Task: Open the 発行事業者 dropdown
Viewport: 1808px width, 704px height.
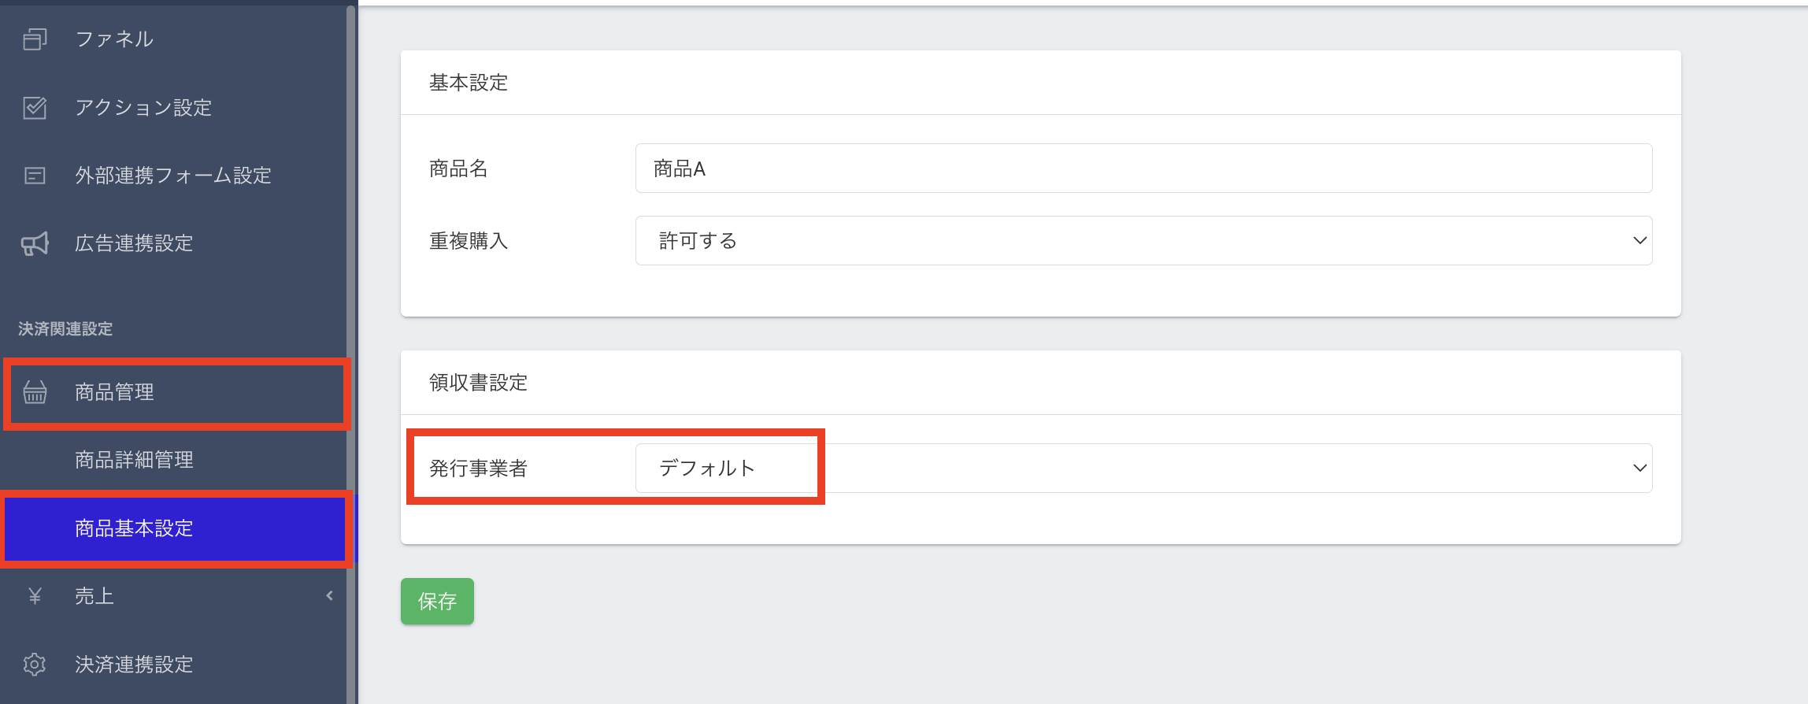Action: pos(1143,469)
